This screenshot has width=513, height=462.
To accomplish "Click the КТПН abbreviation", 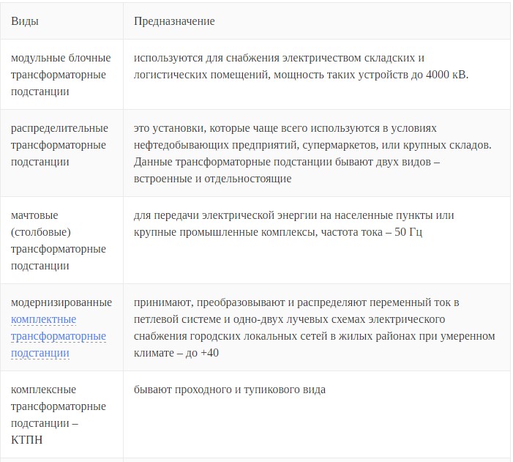I will pyautogui.click(x=27, y=440).
